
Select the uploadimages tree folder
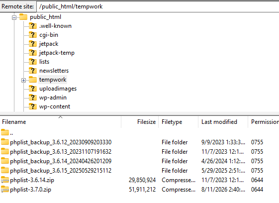coord(58,89)
